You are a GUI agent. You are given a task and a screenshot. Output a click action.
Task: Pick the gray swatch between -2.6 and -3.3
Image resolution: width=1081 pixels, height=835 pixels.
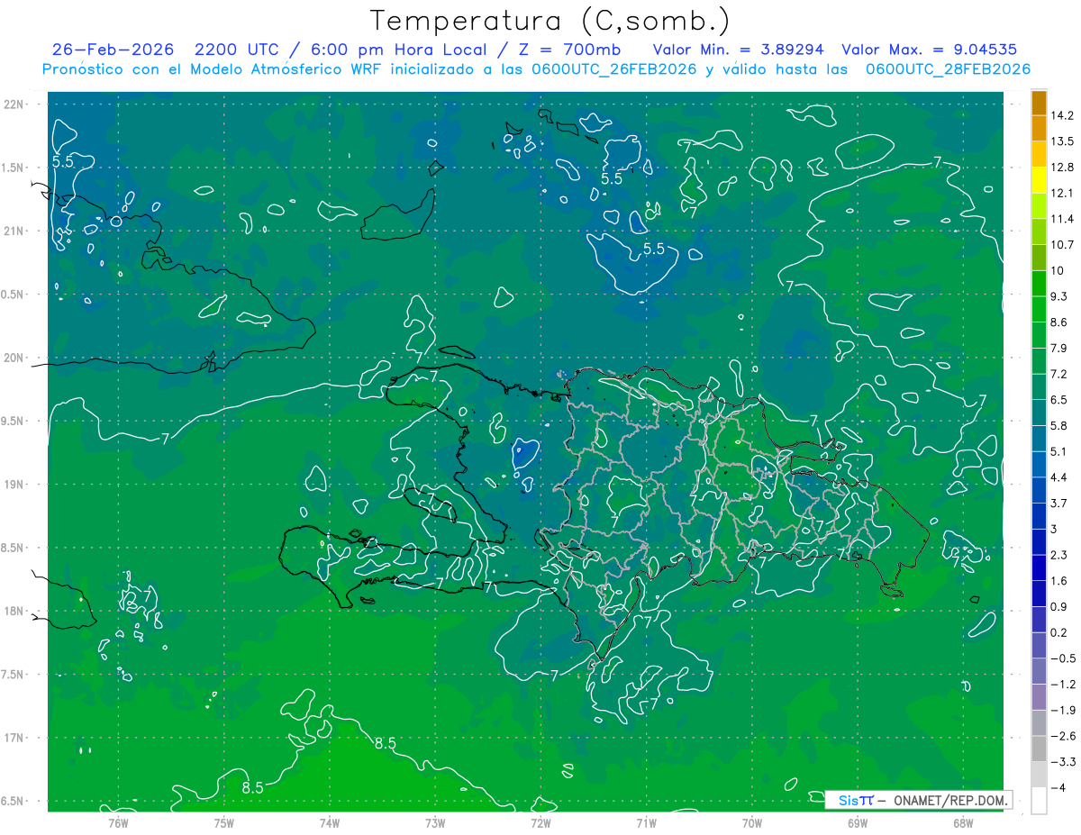pos(1039,749)
